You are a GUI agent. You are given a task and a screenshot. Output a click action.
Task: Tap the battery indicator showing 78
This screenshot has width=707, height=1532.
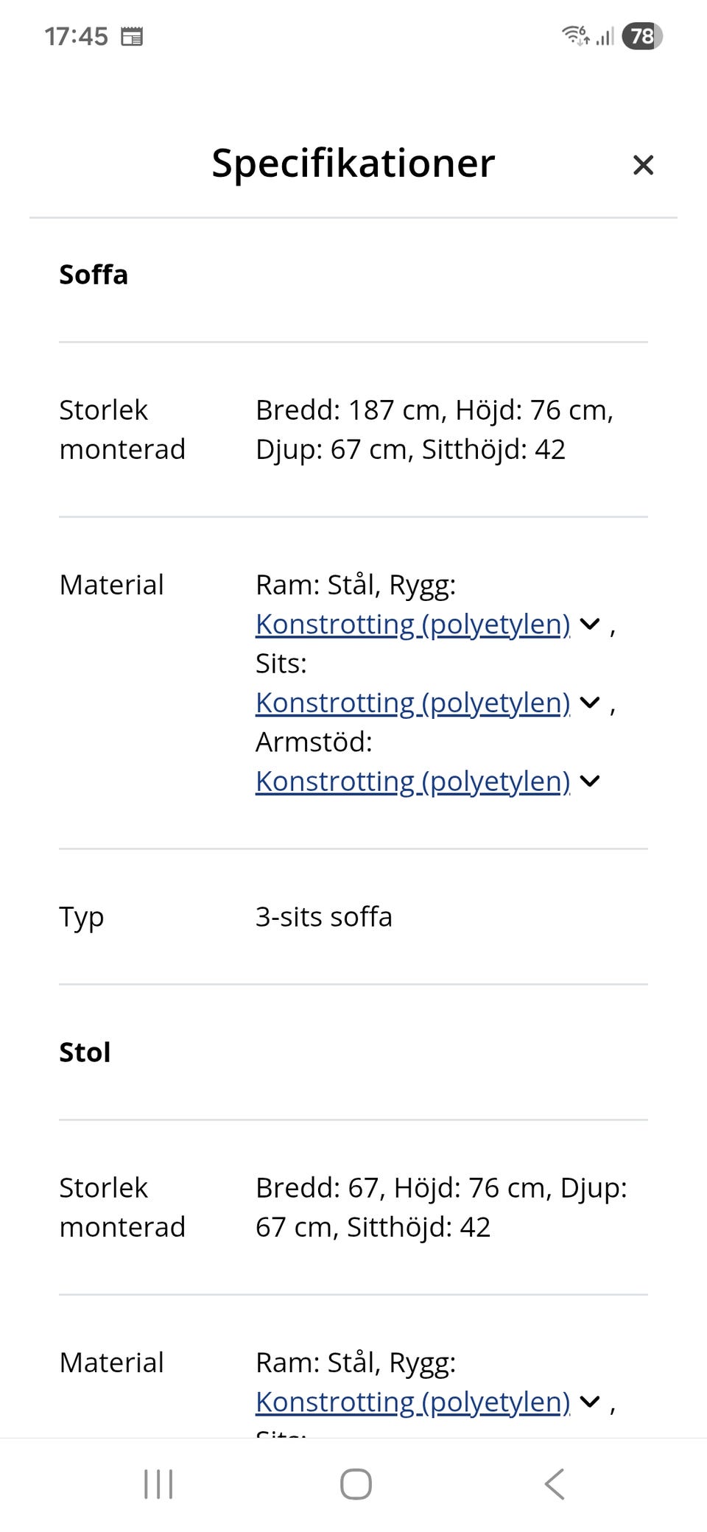point(642,35)
